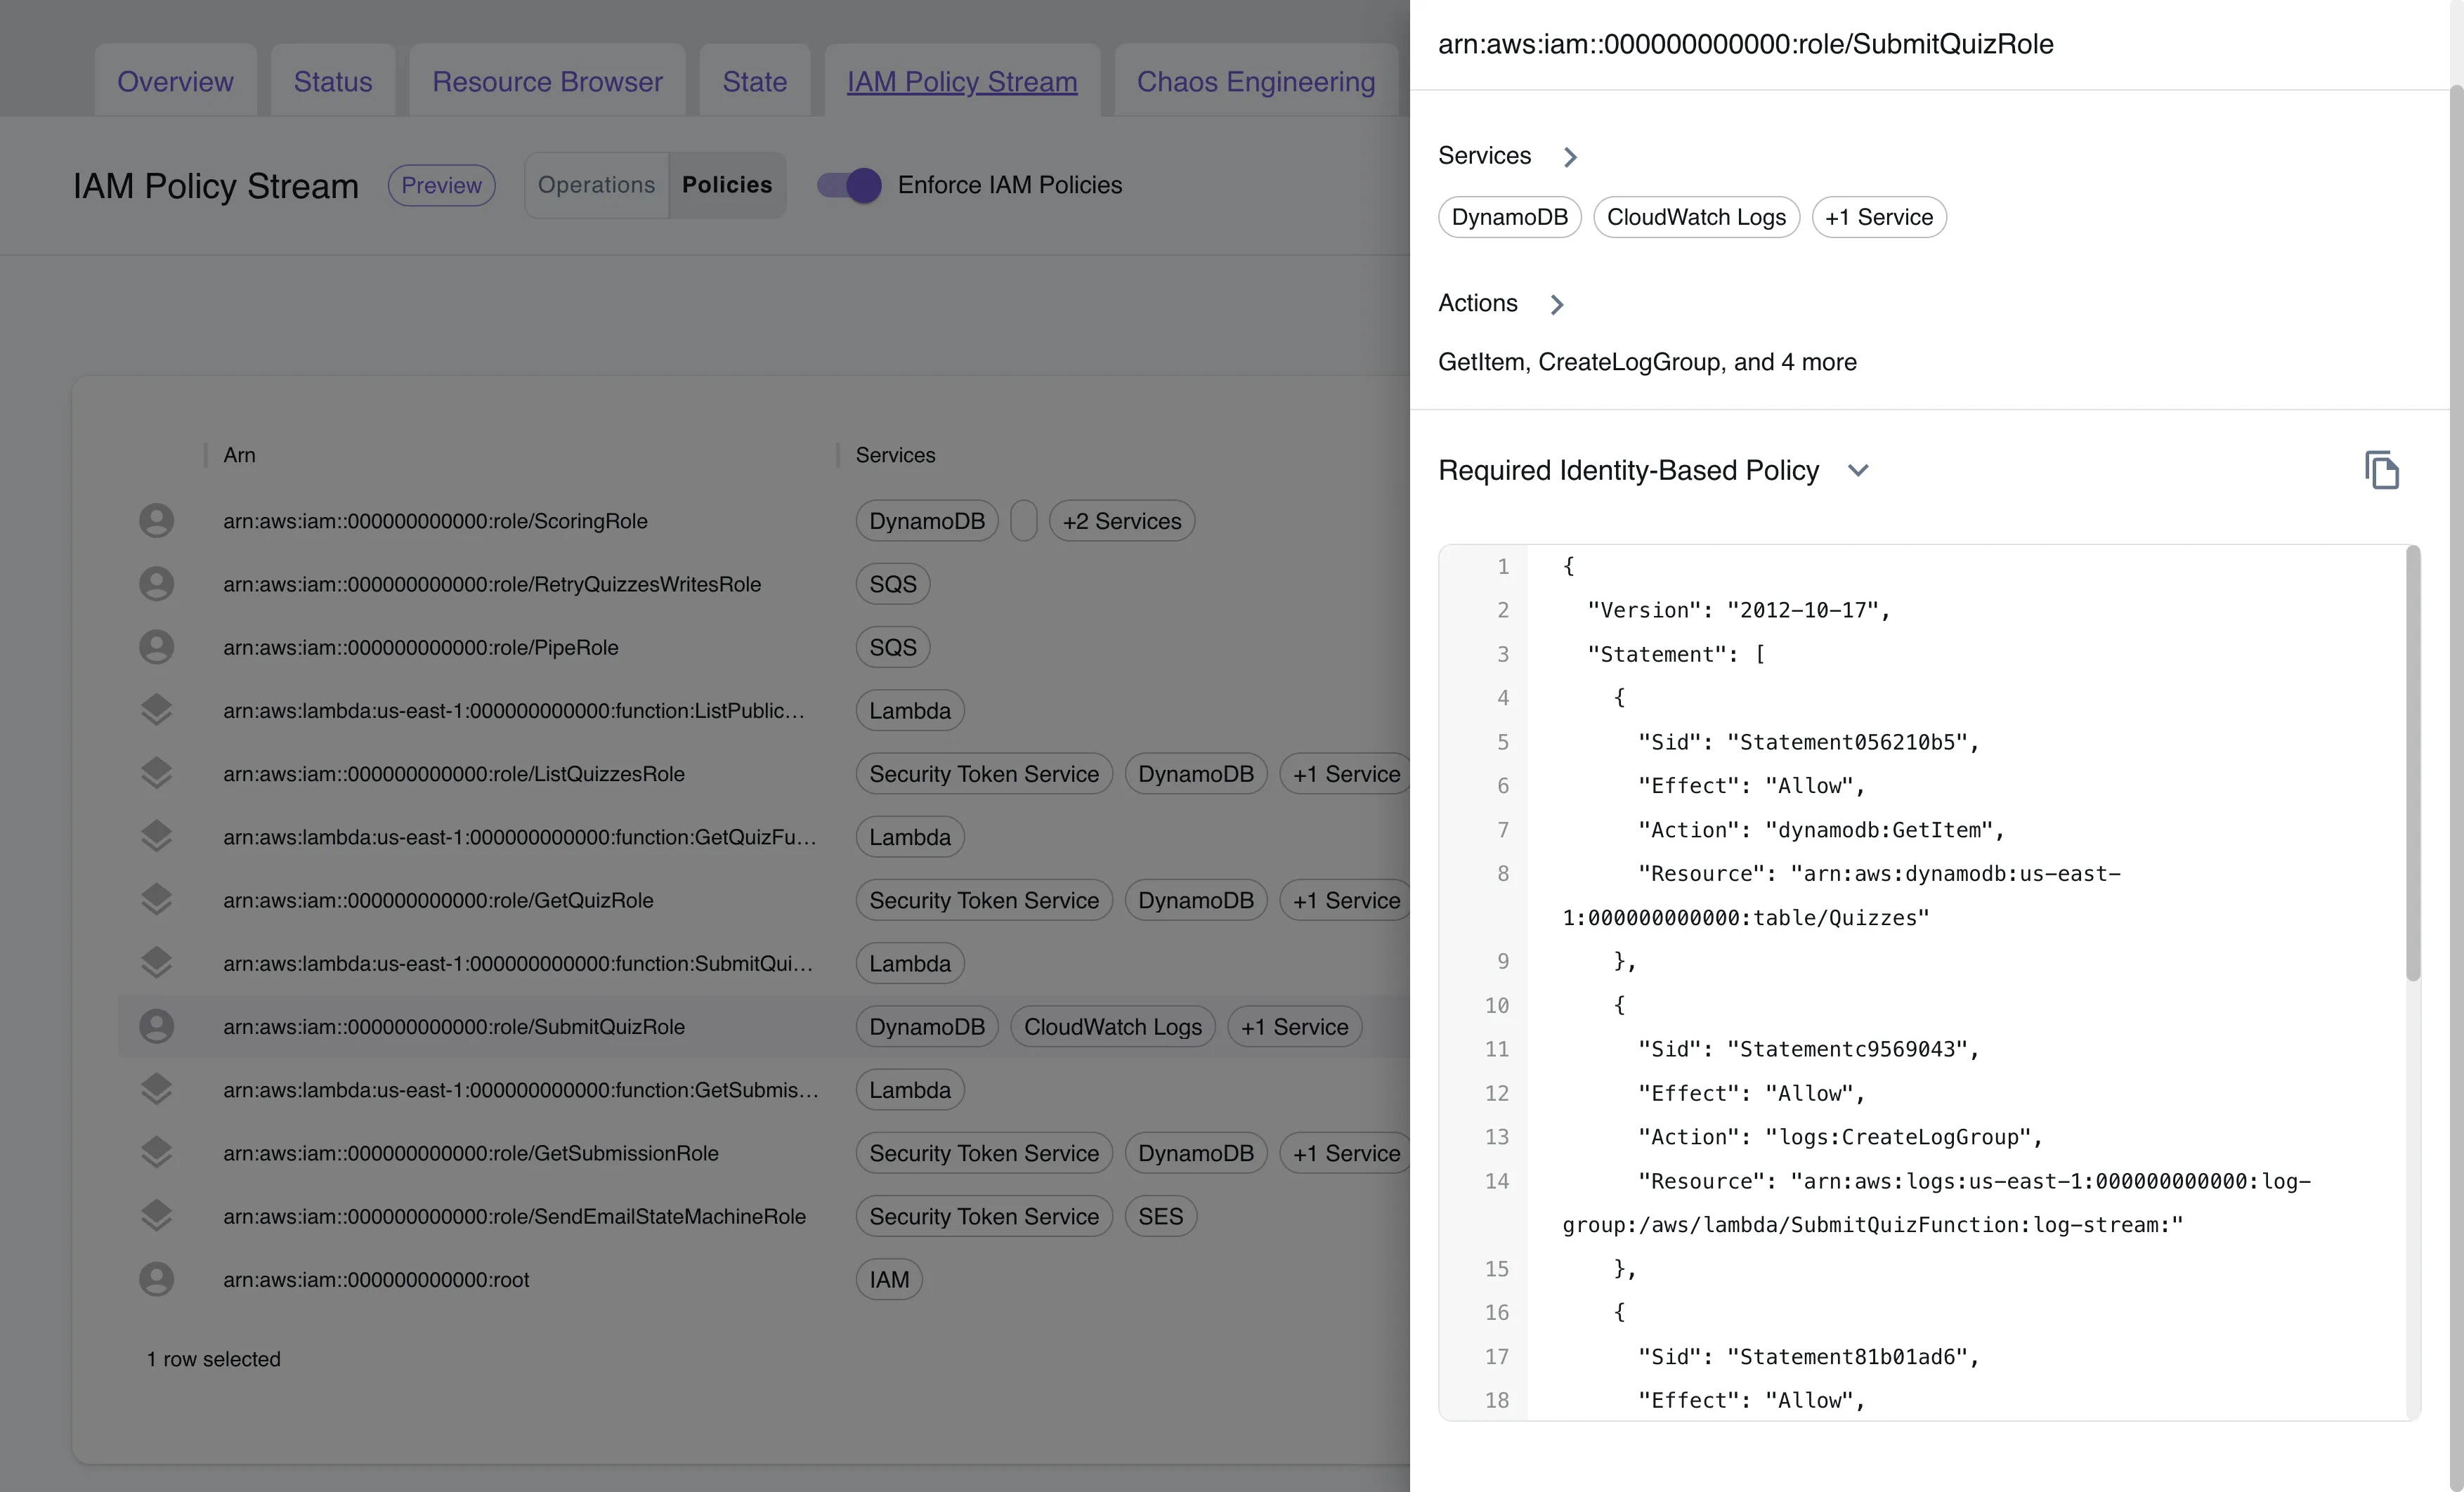
Task: Click the Lambda icon beside GetSubmis function
Action: click(x=157, y=1089)
